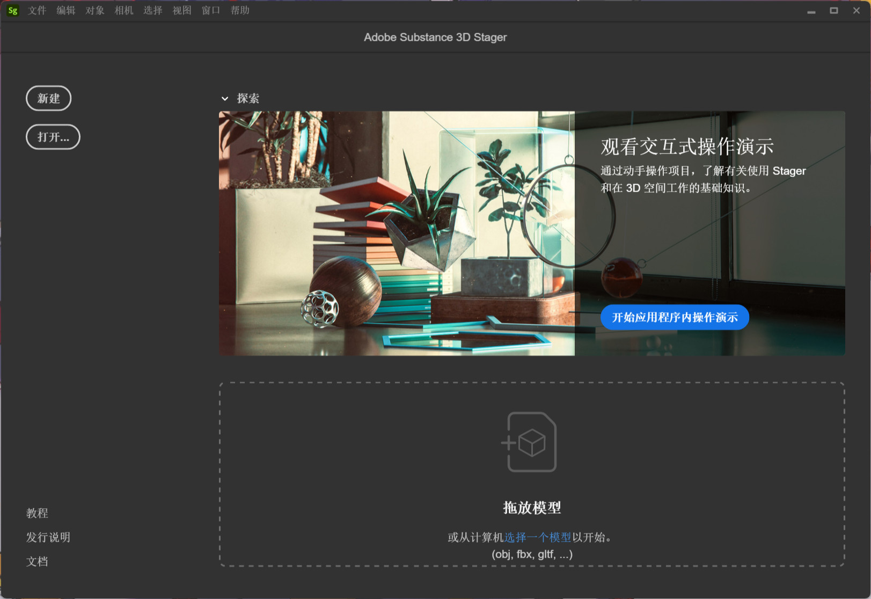This screenshot has width=871, height=599.
Task: Maximize the Stager window
Action: [x=834, y=11]
